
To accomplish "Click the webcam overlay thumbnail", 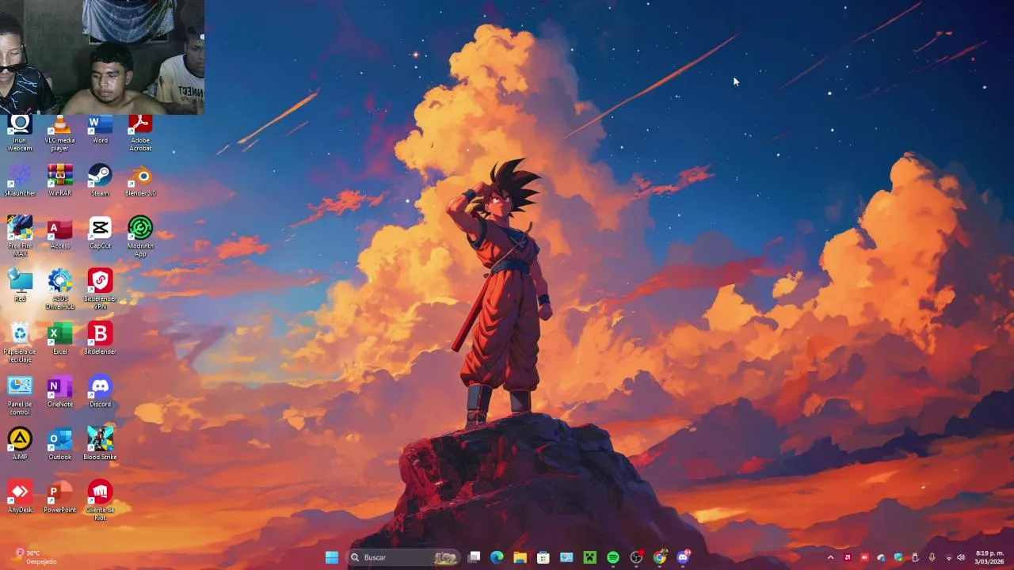I will click(x=102, y=57).
